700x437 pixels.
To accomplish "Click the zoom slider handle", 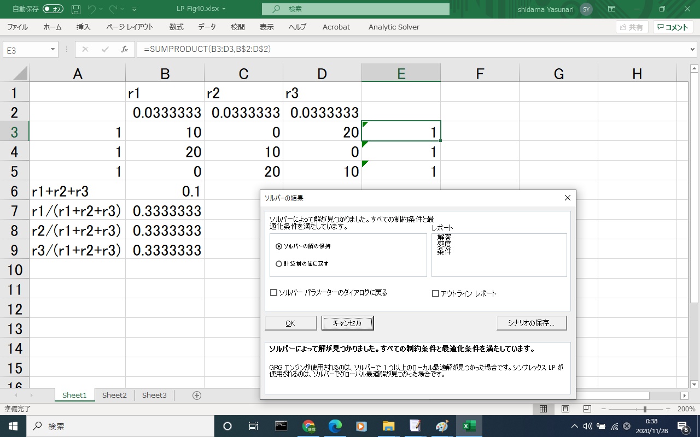I will (x=645, y=409).
